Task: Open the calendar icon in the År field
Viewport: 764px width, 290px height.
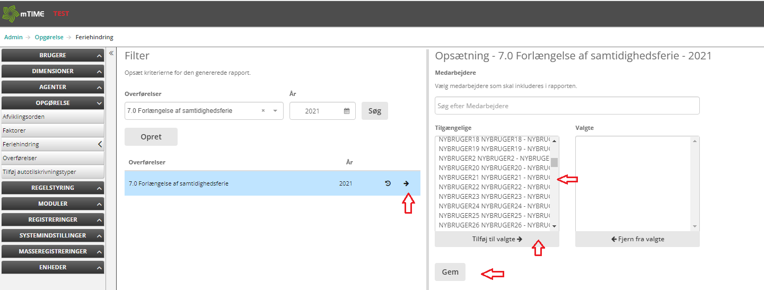Action: click(x=347, y=111)
